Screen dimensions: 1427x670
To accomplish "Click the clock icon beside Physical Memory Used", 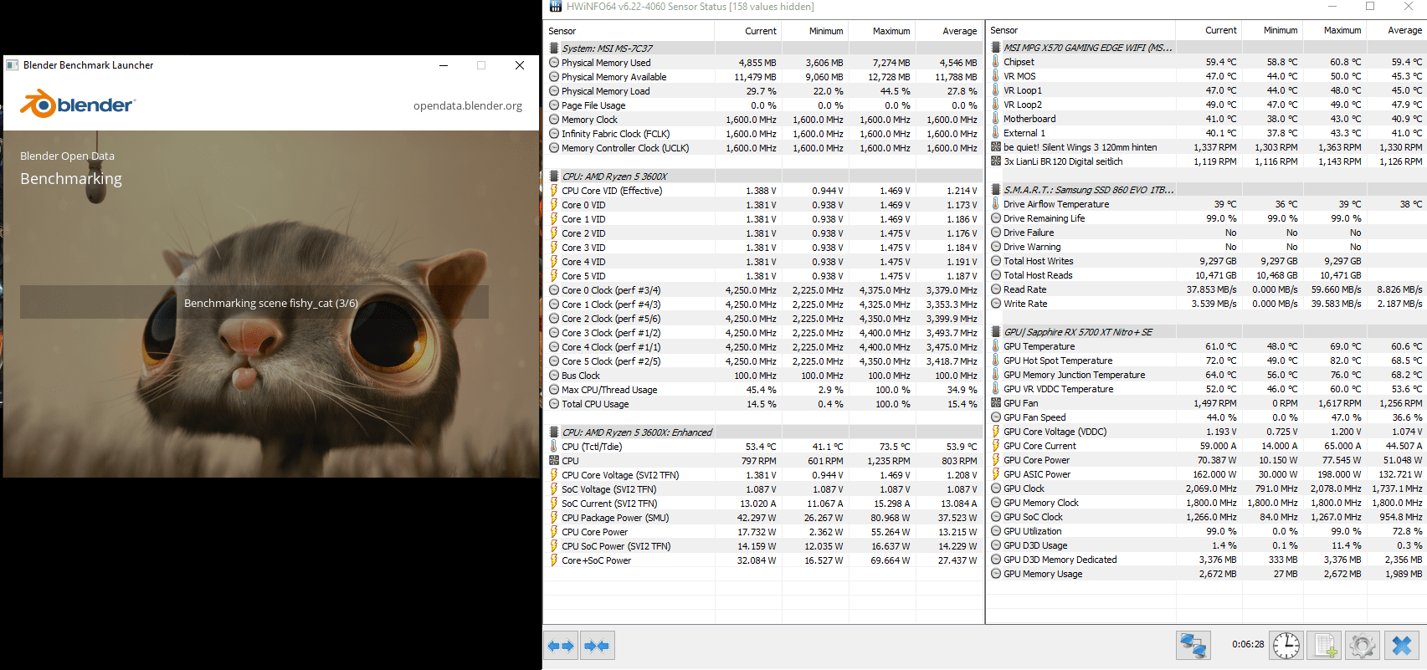I will pos(554,63).
